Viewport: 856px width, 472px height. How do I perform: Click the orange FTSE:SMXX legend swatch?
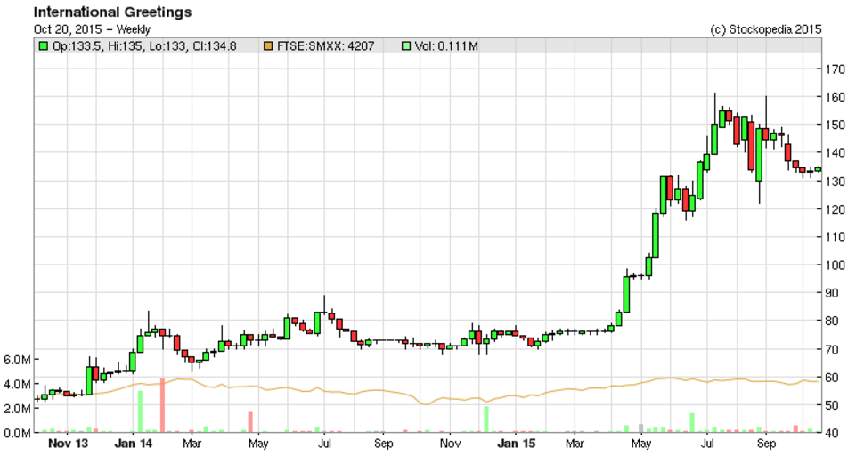click(x=268, y=46)
